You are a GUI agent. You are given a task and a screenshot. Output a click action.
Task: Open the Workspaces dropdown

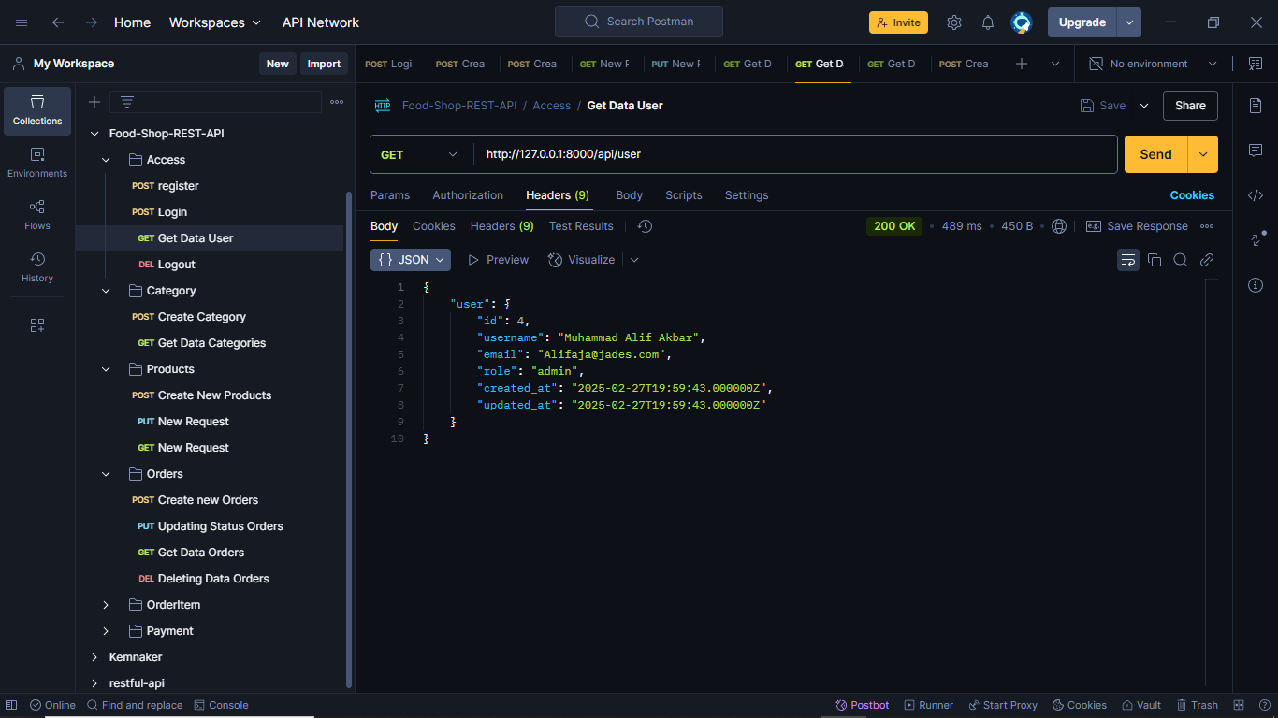215,22
